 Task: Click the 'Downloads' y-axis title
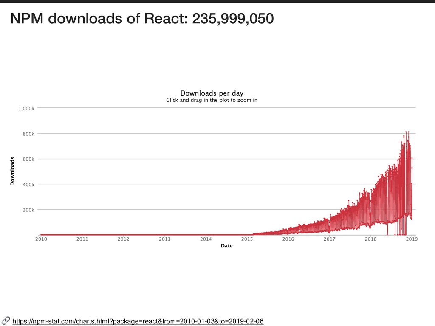tap(12, 171)
